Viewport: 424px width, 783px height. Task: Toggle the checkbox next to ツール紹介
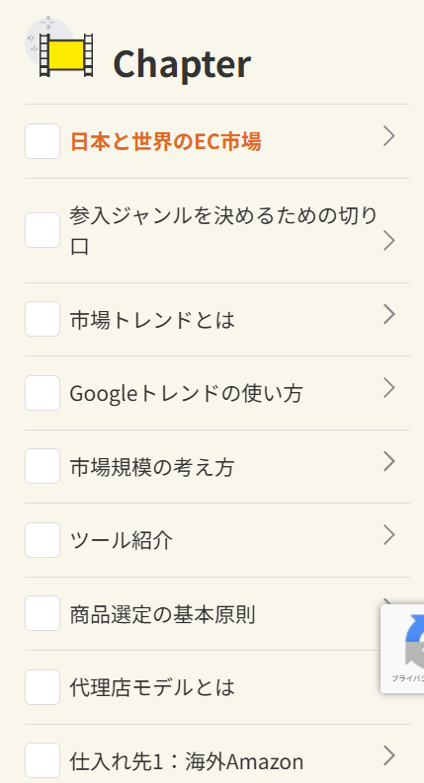(42, 540)
